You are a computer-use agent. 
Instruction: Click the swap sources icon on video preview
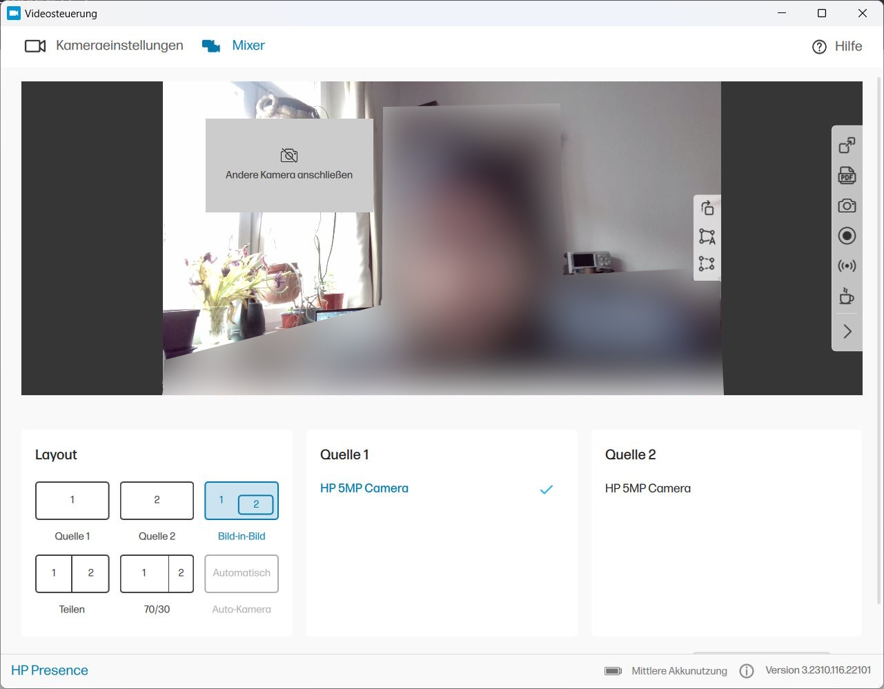(707, 208)
